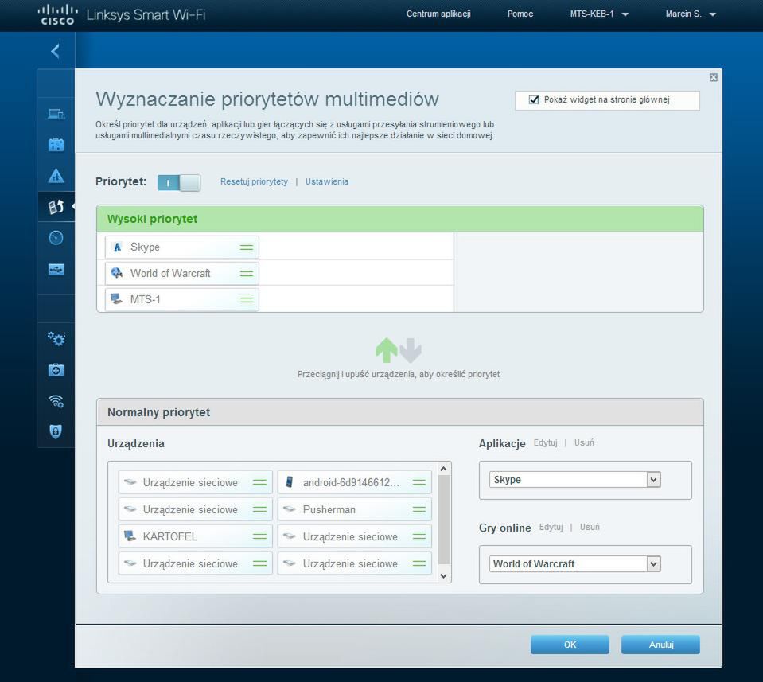Click the Skype application icon
Viewport: 763px width, 682px height.
[117, 247]
